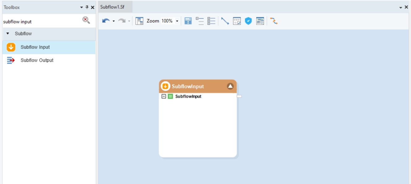This screenshot has width=411, height=184.
Task: Collapse the Subflow category in Toolbox
Action: pyautogui.click(x=8, y=33)
